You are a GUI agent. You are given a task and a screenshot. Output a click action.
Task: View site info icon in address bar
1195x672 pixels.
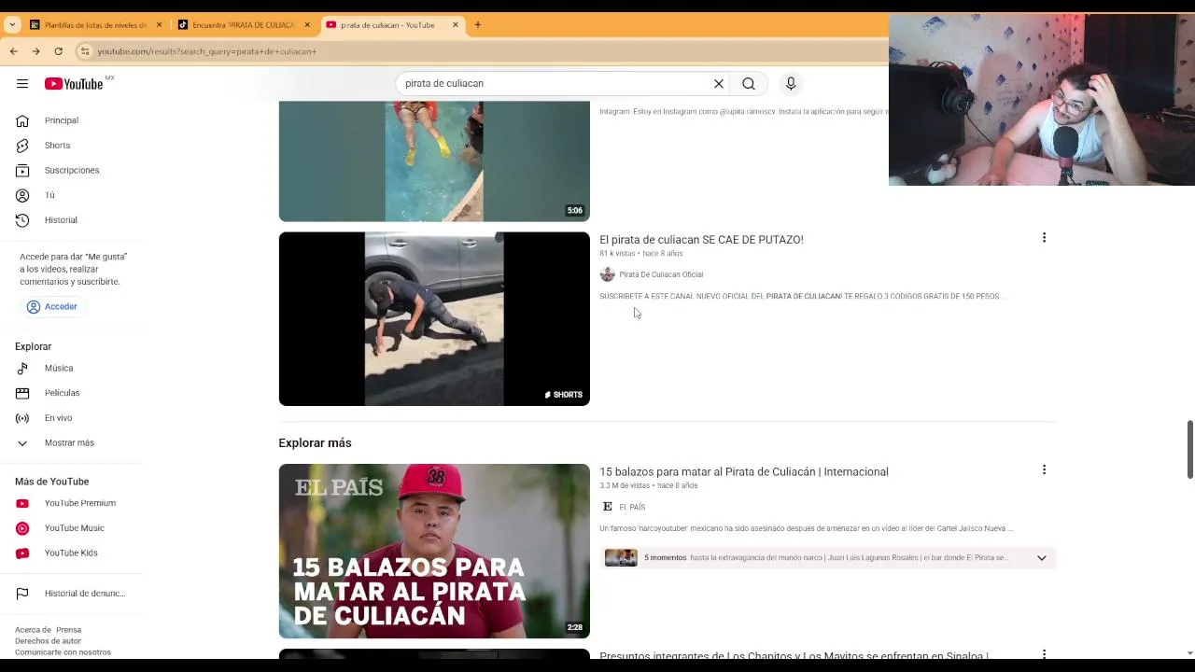(x=85, y=51)
